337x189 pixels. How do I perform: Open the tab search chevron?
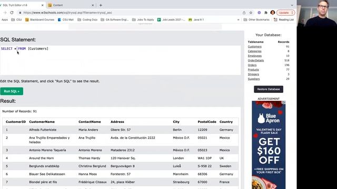click(292, 5)
